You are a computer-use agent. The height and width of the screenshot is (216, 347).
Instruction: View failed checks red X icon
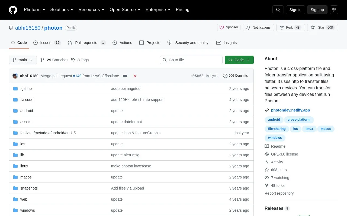pyautogui.click(x=135, y=76)
